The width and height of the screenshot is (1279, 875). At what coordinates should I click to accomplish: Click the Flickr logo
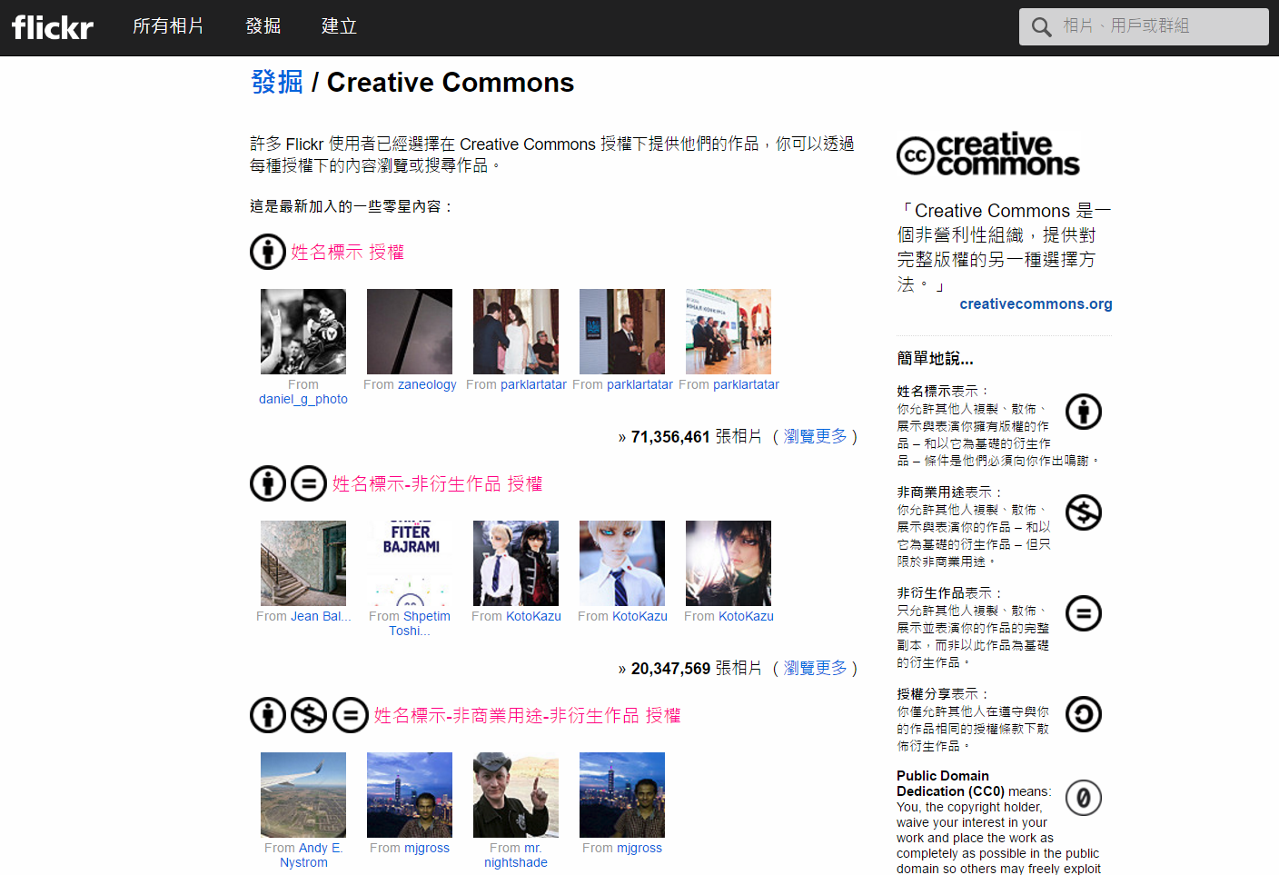(x=53, y=27)
